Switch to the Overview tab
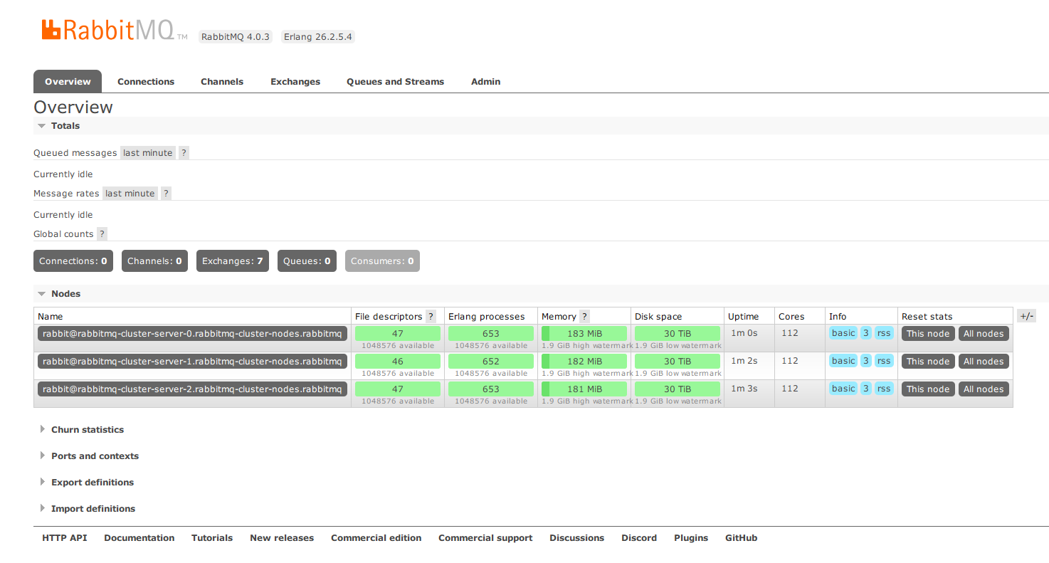Screen dimensions: 1049x563 68,82
